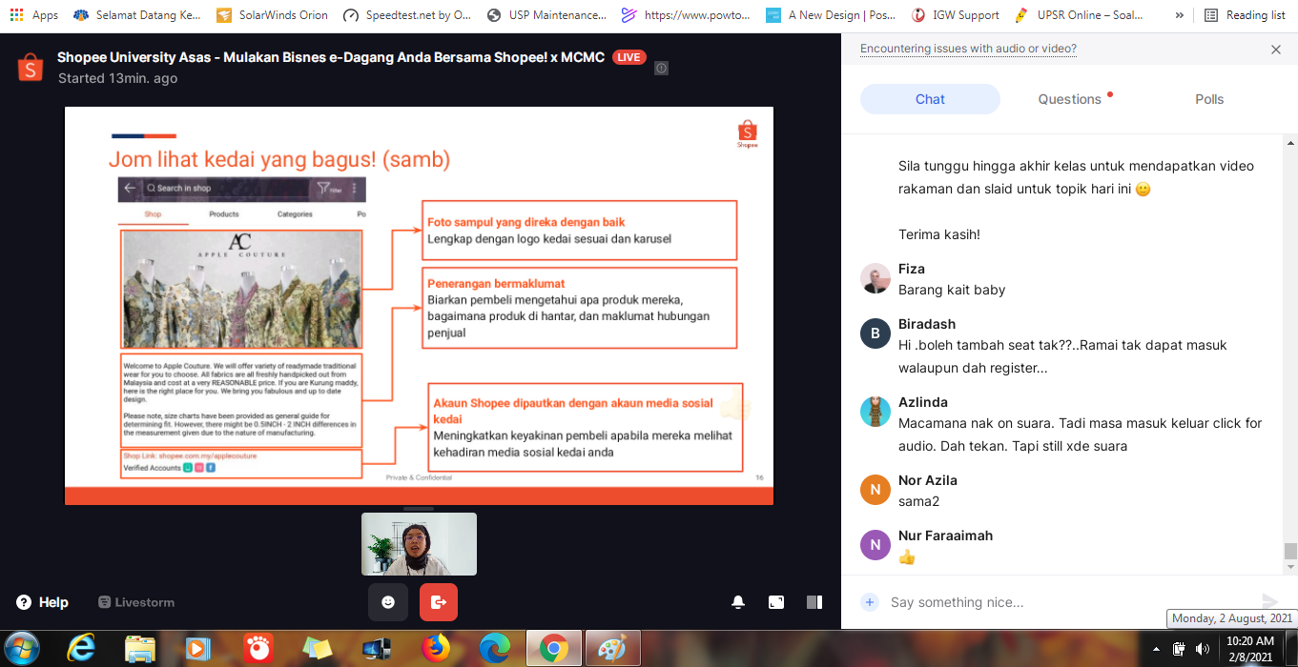
Task: Click the plus icon beside chat input
Action: tap(869, 602)
